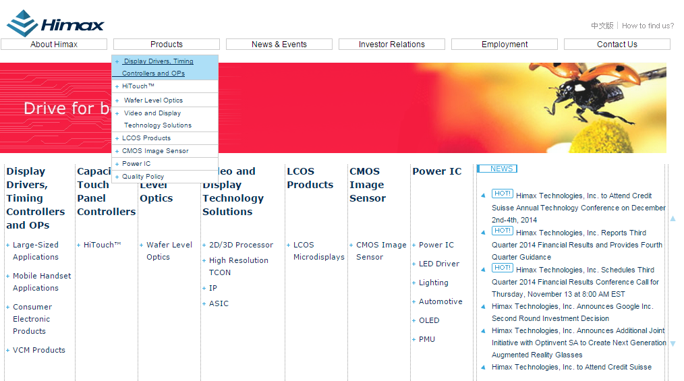This screenshot has width=684, height=381.
Task: Select Power IC in dropdown menu
Action: [165, 164]
